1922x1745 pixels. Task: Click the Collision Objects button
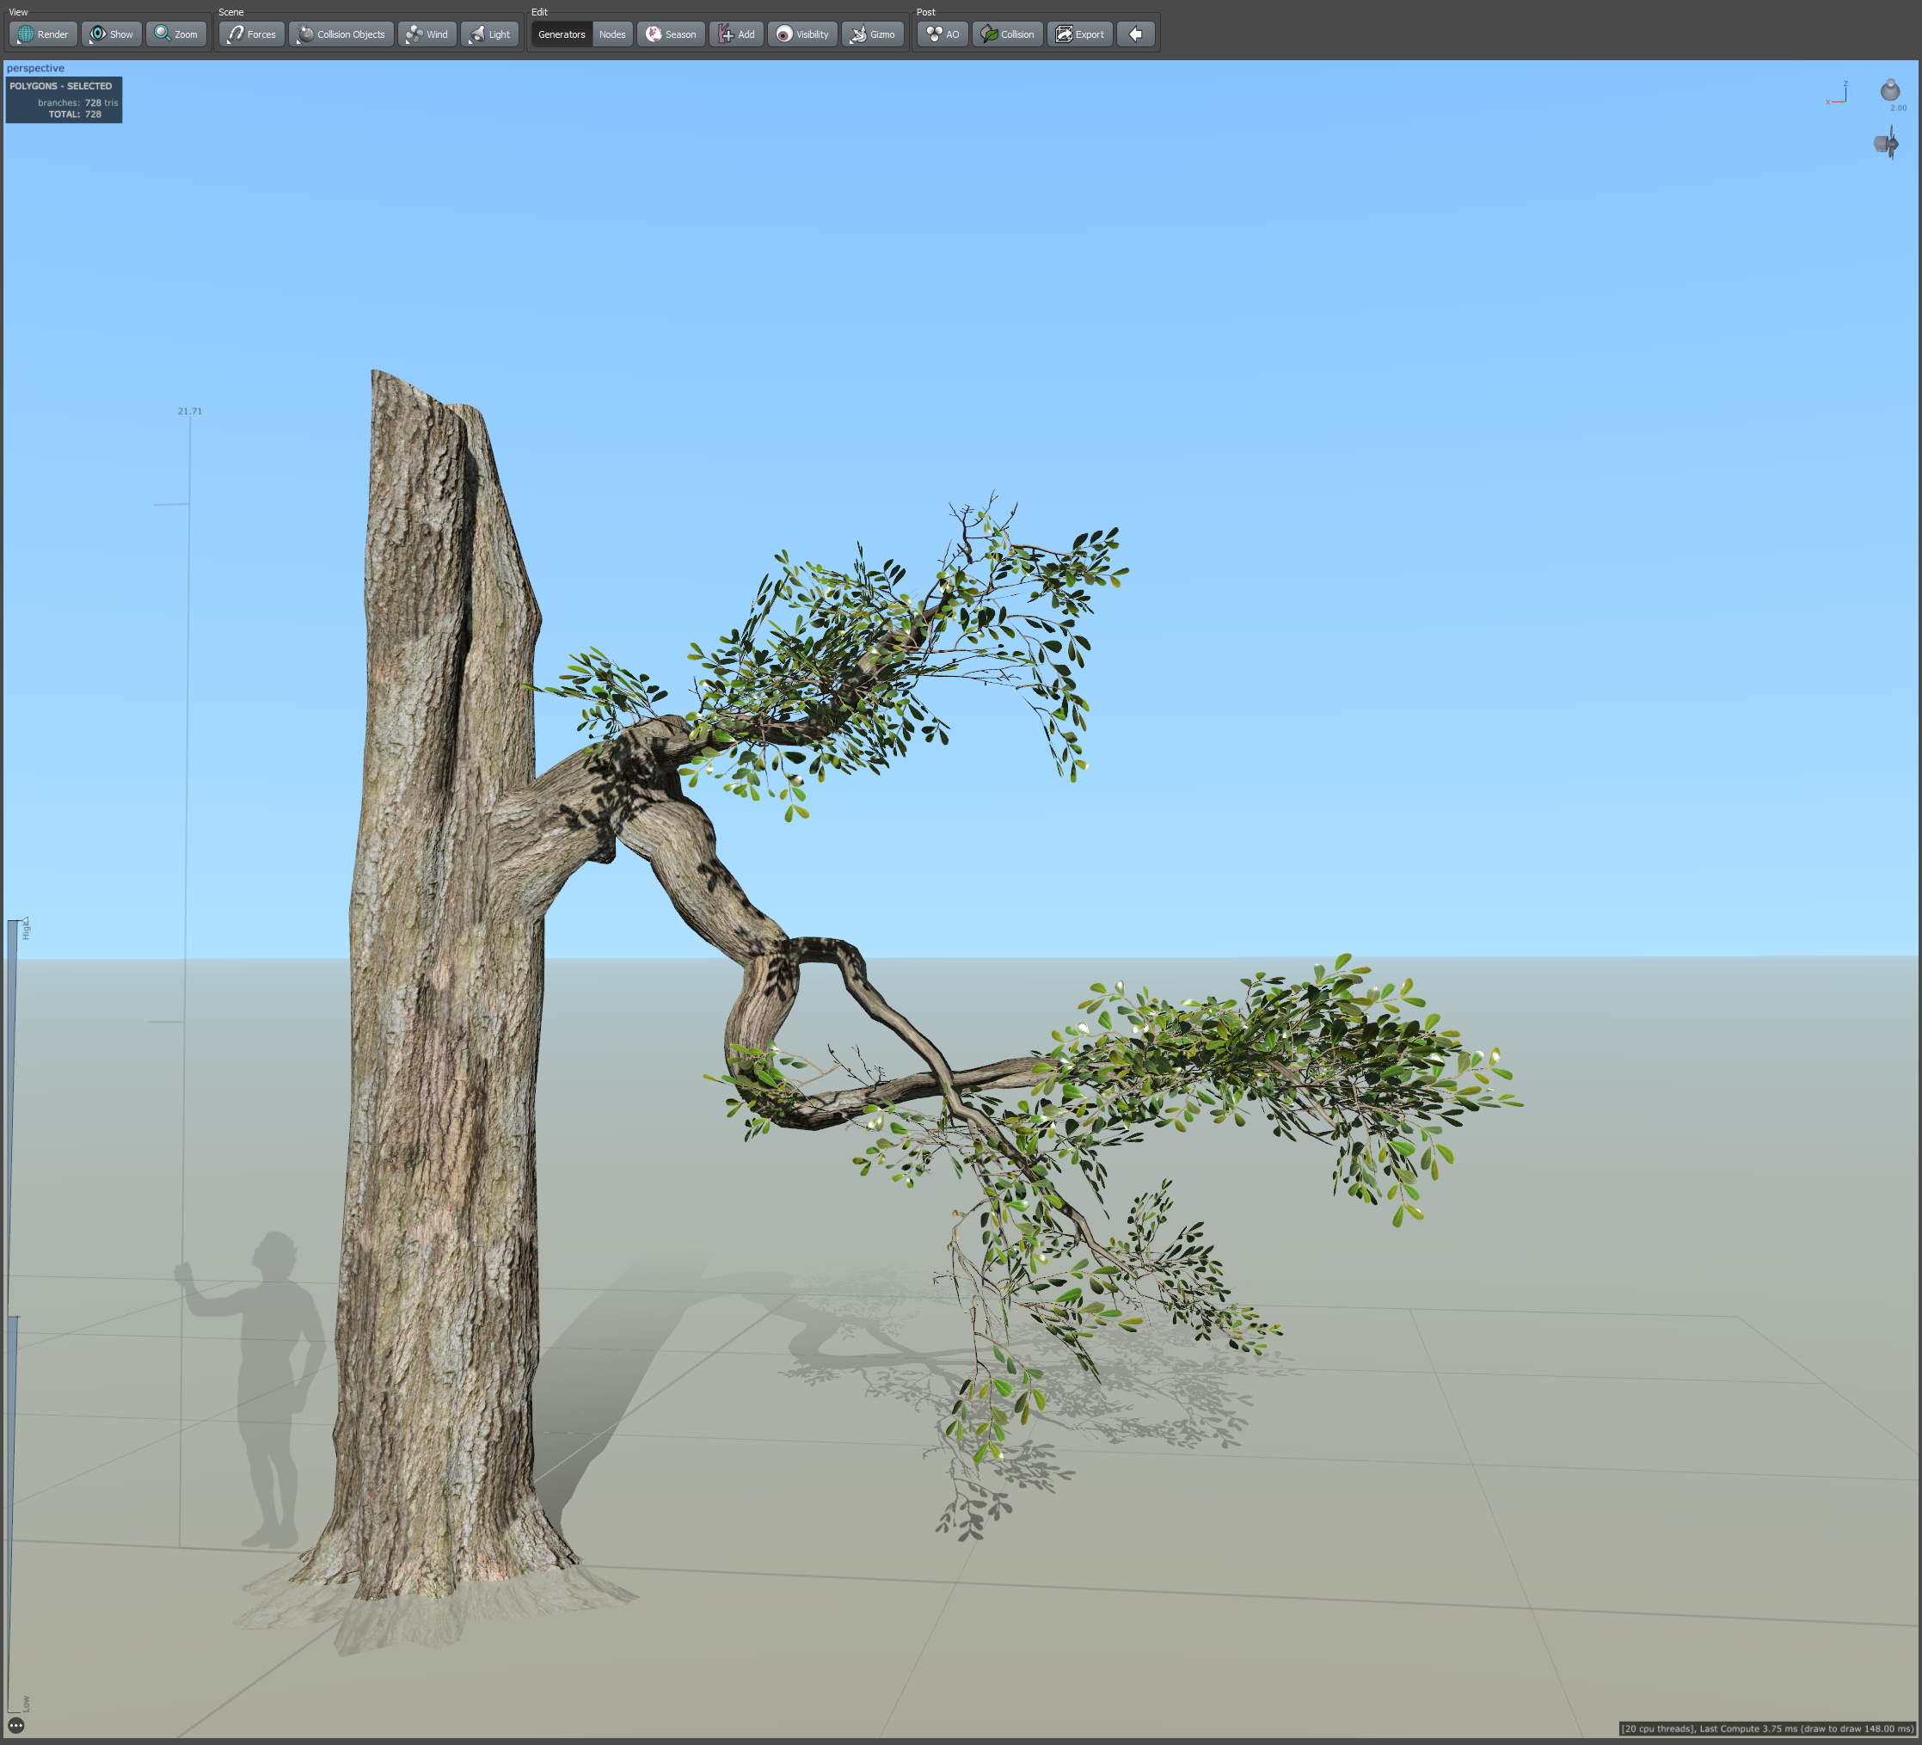pyautogui.click(x=341, y=34)
